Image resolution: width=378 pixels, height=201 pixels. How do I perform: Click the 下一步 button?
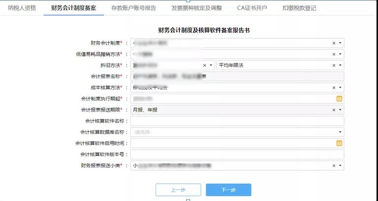pyautogui.click(x=228, y=190)
